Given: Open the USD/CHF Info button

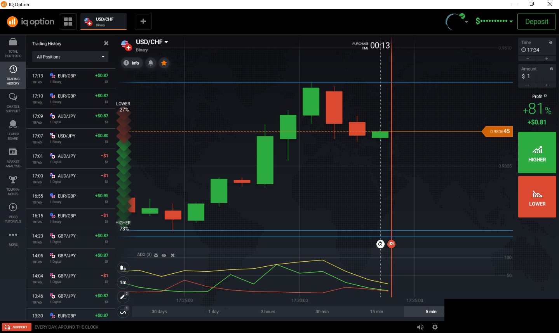Looking at the screenshot, I should click(131, 63).
